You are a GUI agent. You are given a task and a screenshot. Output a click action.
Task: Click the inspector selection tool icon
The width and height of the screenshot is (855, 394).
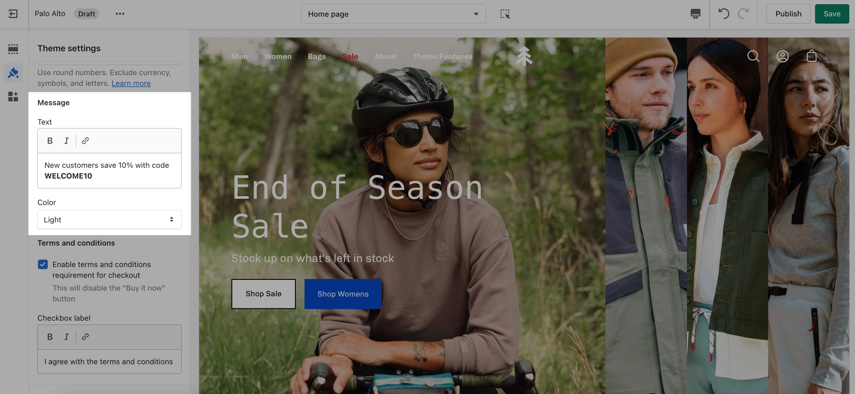[505, 14]
